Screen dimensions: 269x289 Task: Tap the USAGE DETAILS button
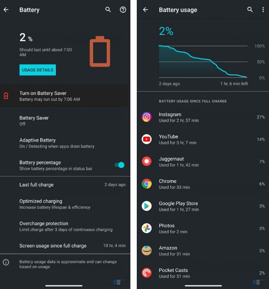click(x=38, y=70)
